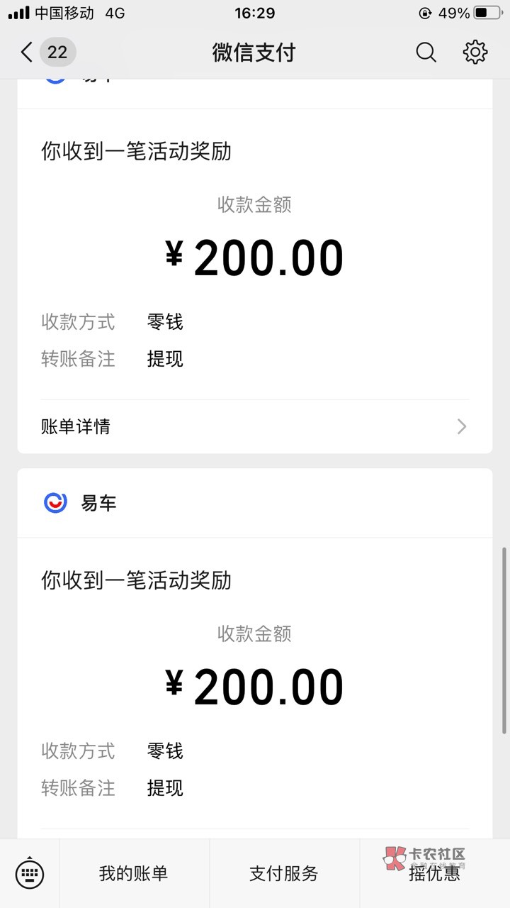Tap the 易车 account name
The width and height of the screenshot is (510, 908).
pyautogui.click(x=98, y=503)
